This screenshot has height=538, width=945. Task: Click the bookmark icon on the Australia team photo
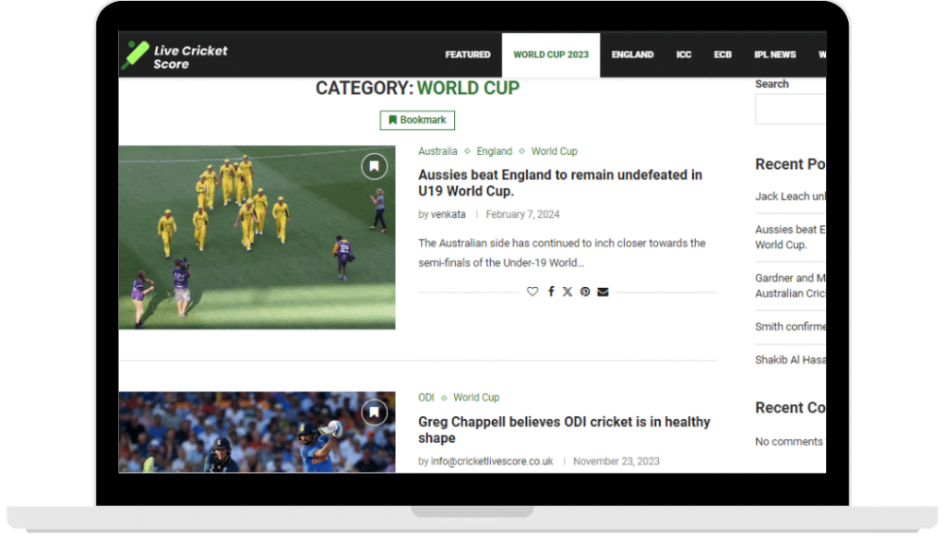[373, 166]
